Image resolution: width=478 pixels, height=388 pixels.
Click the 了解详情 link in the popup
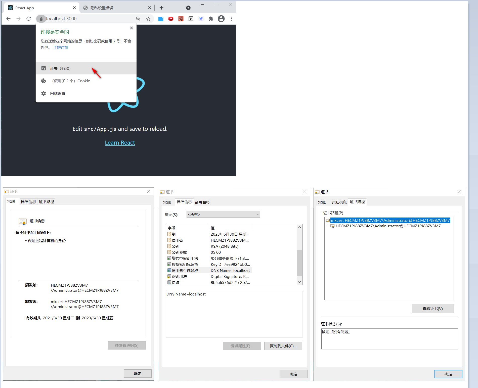(61, 47)
